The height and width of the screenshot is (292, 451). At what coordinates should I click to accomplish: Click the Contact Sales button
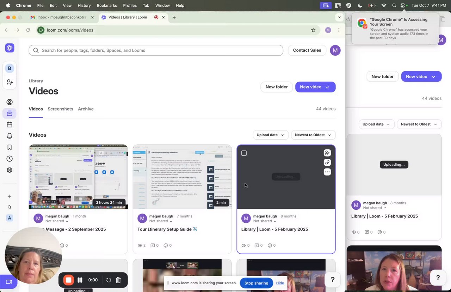point(307,50)
